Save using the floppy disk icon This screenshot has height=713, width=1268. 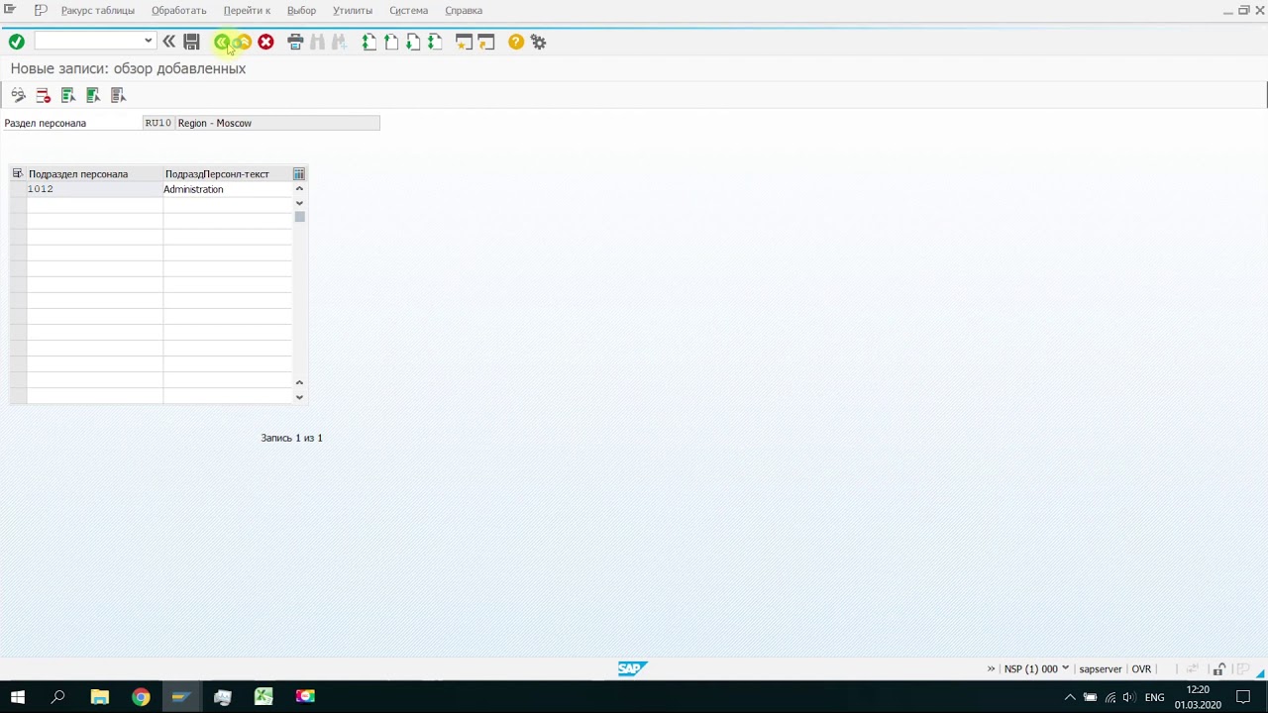[192, 42]
